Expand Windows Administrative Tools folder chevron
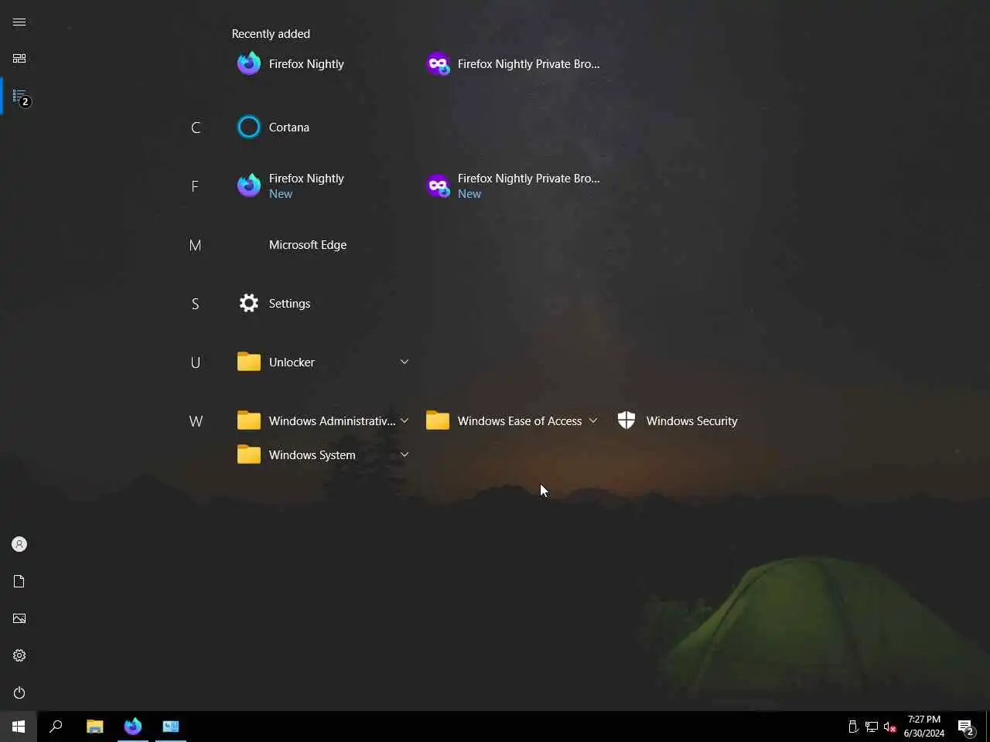990x742 pixels. (404, 420)
